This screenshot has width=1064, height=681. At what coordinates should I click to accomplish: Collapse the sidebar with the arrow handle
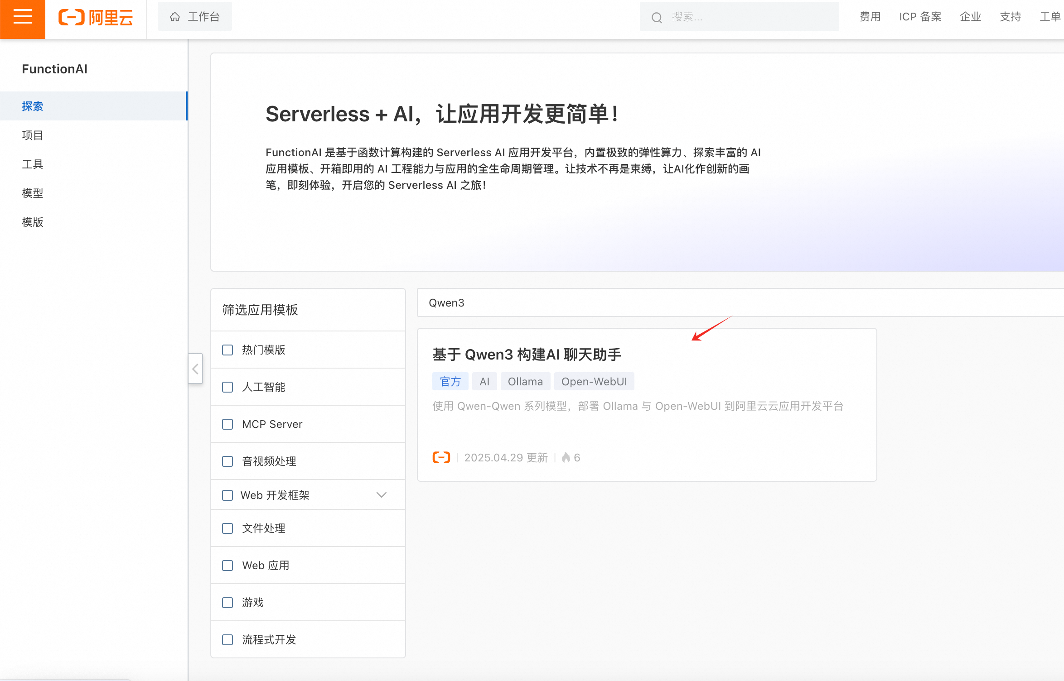coord(195,369)
